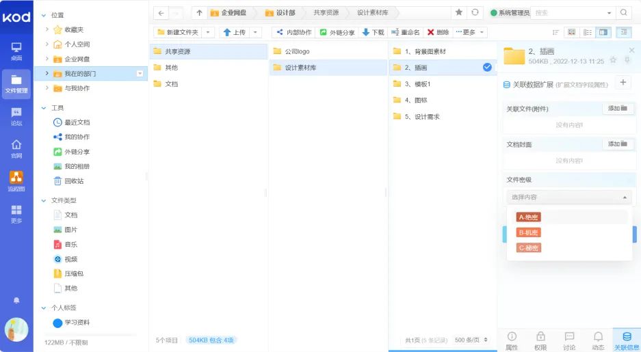641x352 pixels.
Task: Focus the 搜索 search input field
Action: pos(567,13)
